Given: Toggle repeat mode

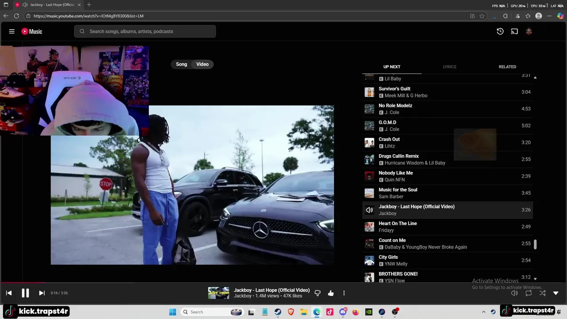Looking at the screenshot, I should pyautogui.click(x=528, y=293).
